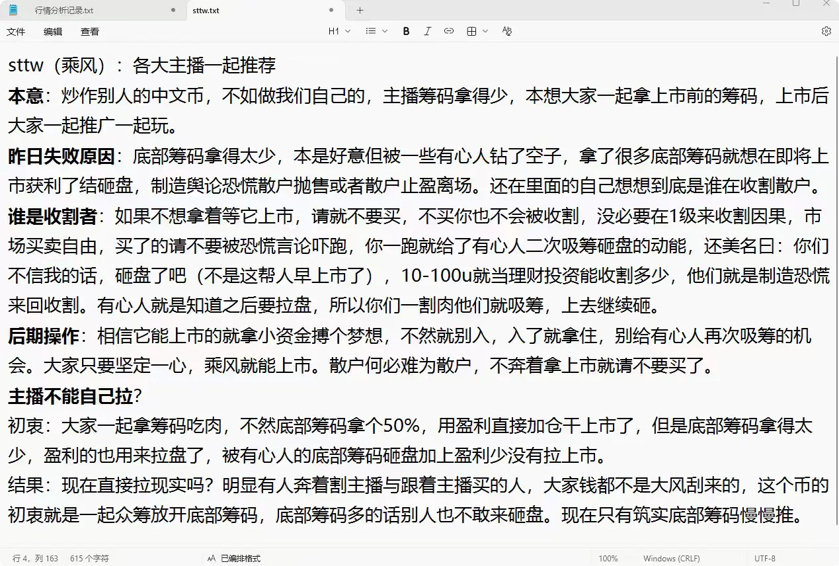Insert a table with the grid icon
This screenshot has height=566, width=839.
(473, 30)
